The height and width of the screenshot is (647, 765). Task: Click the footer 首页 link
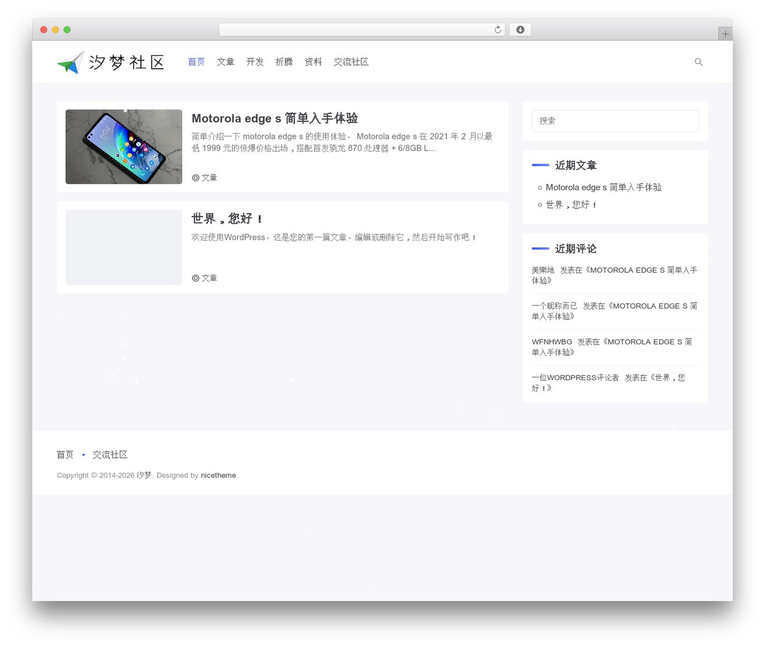coord(65,455)
